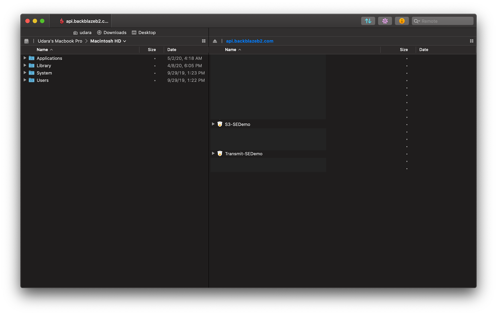Click the yellow minimize window button
The width and height of the screenshot is (497, 315).
[35, 21]
